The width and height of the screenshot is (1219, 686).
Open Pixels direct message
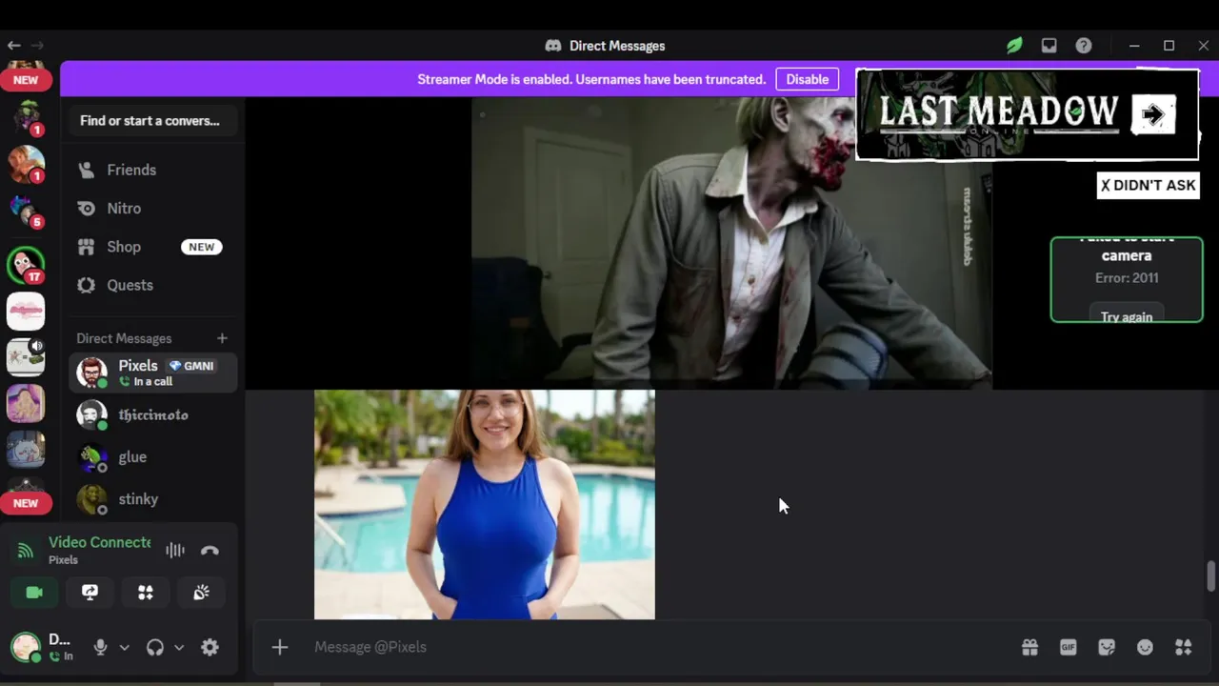tap(152, 373)
